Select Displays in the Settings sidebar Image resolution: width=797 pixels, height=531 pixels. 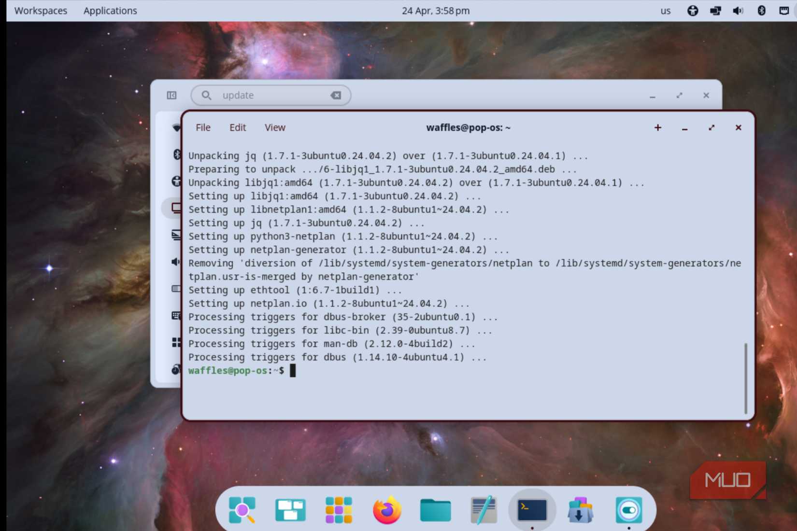pyautogui.click(x=176, y=208)
